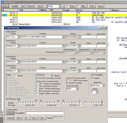Click Comparator 0 Value input field
This screenshot has width=127, height=123.
click(88, 37)
